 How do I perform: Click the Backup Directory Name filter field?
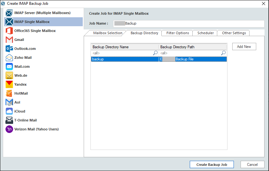coord(125,53)
